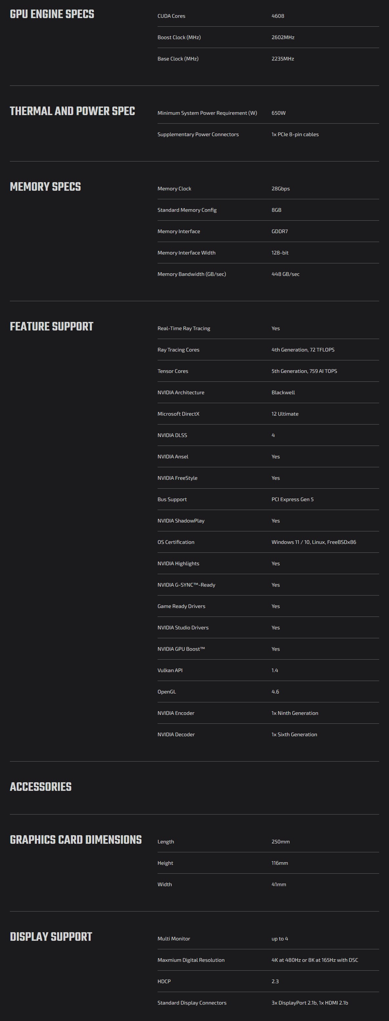Click the Memory Specs section heading

point(45,187)
